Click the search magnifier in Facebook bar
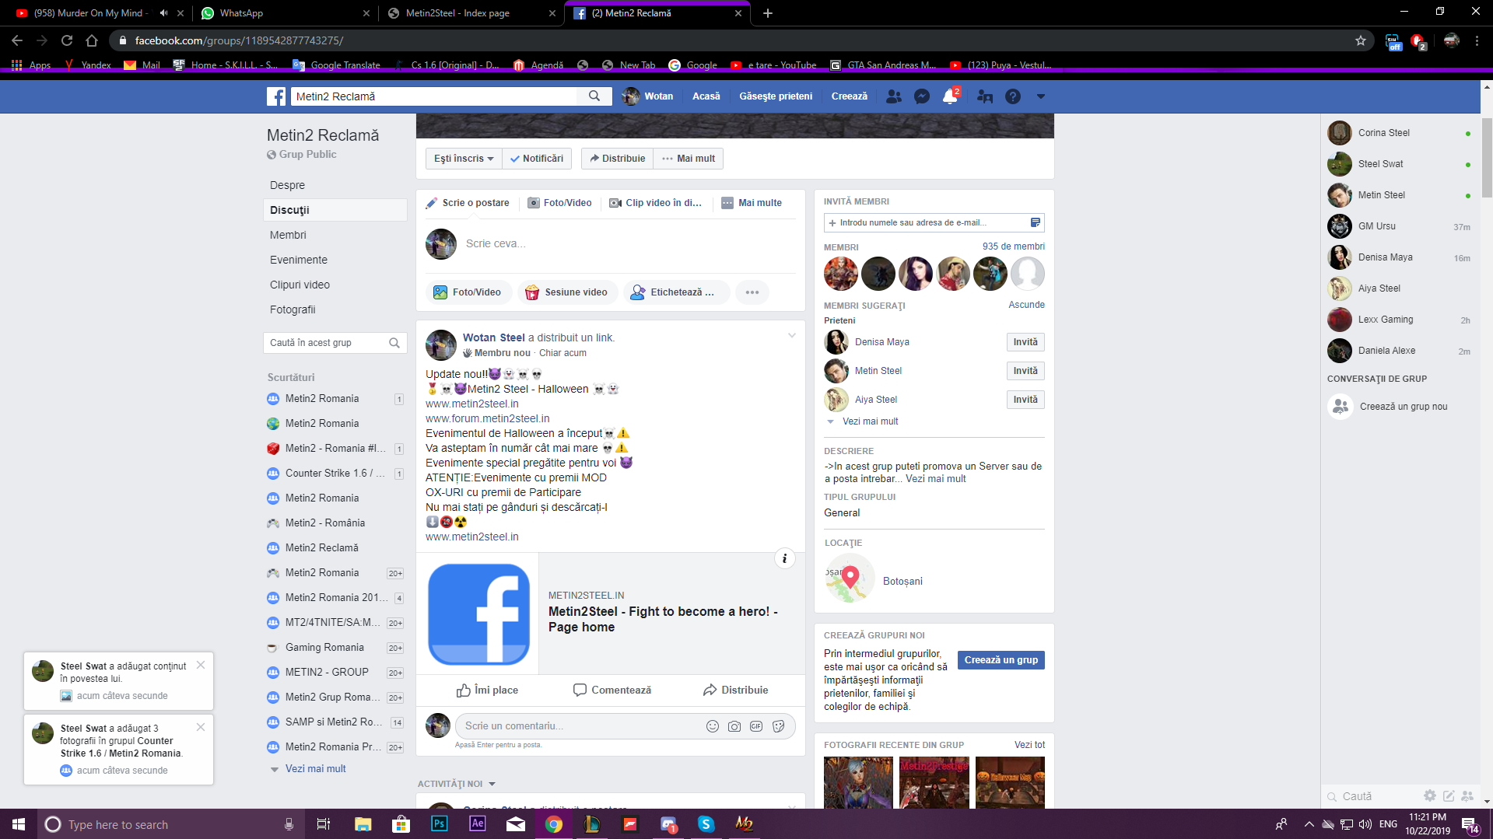Image resolution: width=1493 pixels, height=839 pixels. pyautogui.click(x=594, y=96)
